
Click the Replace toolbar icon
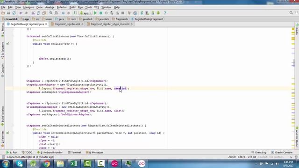[56, 13]
